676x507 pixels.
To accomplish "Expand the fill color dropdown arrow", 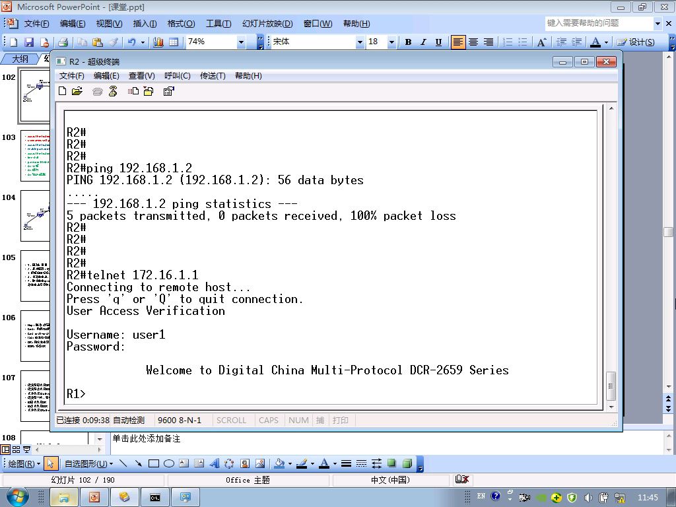I will point(290,463).
